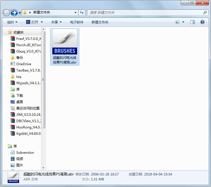
Task: Select Wyyxds_V4.1.1 archive in sidebar
Action: (x=26, y=83)
